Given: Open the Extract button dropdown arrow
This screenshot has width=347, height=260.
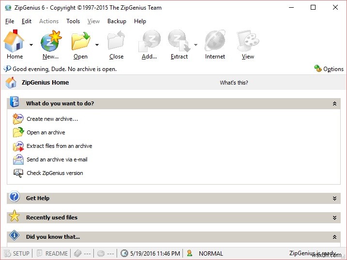Looking at the screenshot, I should click(x=196, y=45).
